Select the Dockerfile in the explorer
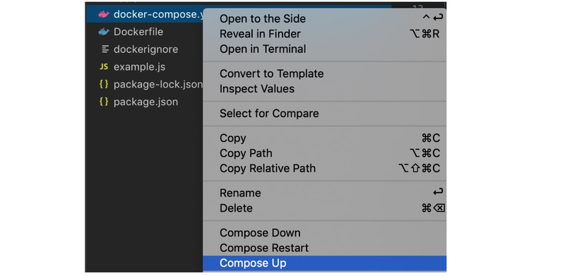The width and height of the screenshot is (565, 276). [x=144, y=32]
